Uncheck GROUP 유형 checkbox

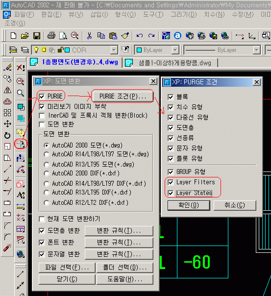(x=171, y=172)
